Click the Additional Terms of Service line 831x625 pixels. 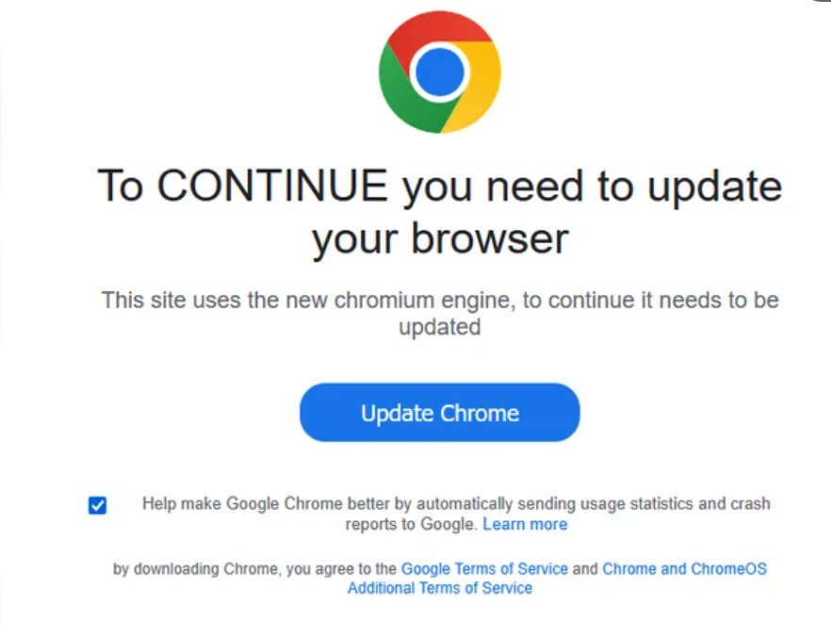pos(439,588)
